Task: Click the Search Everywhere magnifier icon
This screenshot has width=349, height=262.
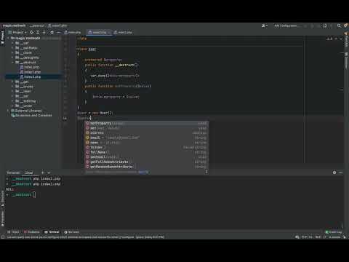Action: tap(339, 25)
